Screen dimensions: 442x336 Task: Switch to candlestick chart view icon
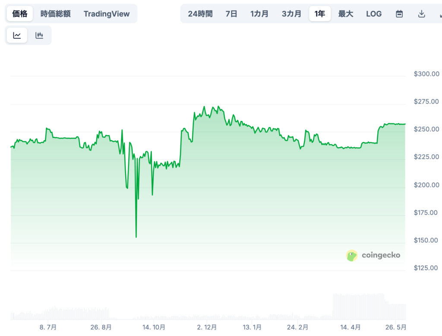point(39,35)
